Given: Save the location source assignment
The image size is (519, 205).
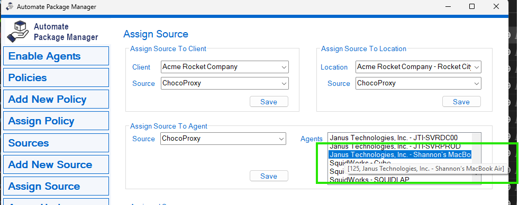Looking at the screenshot, I should [461, 102].
